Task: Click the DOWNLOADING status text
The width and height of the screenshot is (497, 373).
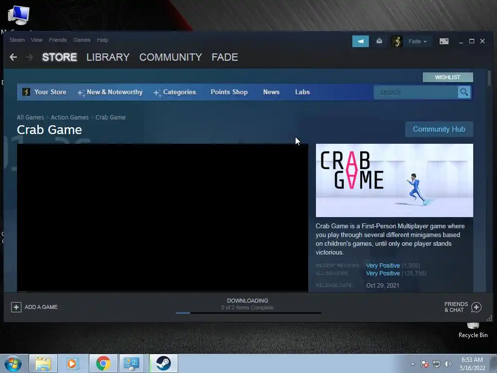Action: [248, 301]
